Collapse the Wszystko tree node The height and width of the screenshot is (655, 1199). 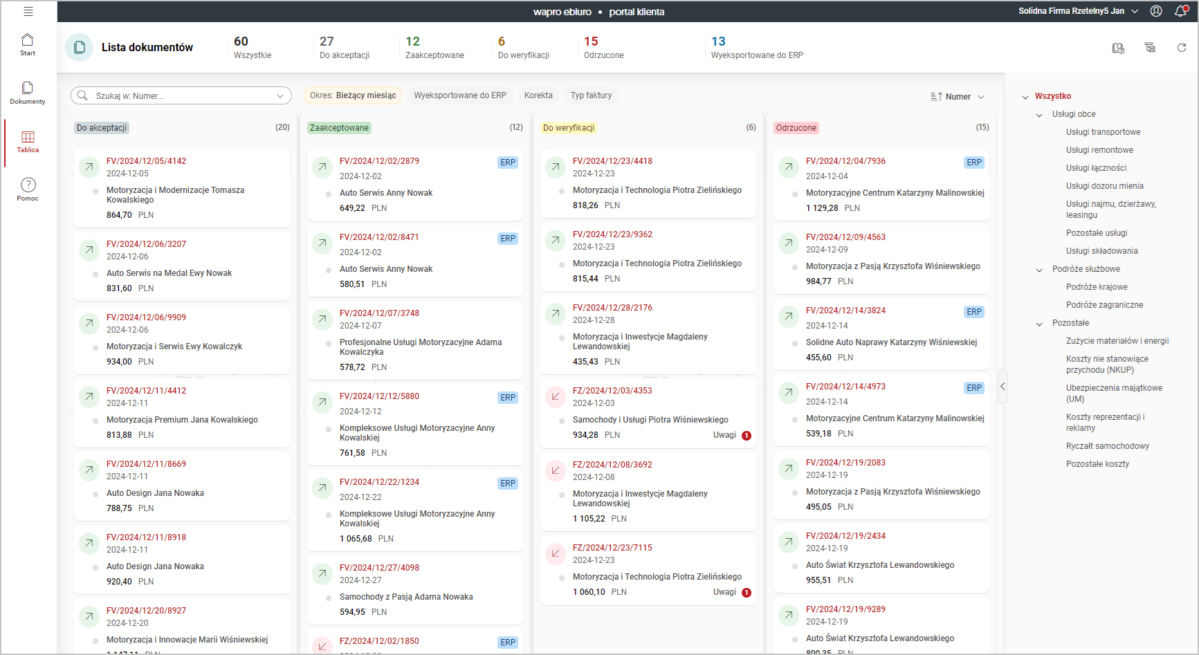coord(1025,97)
